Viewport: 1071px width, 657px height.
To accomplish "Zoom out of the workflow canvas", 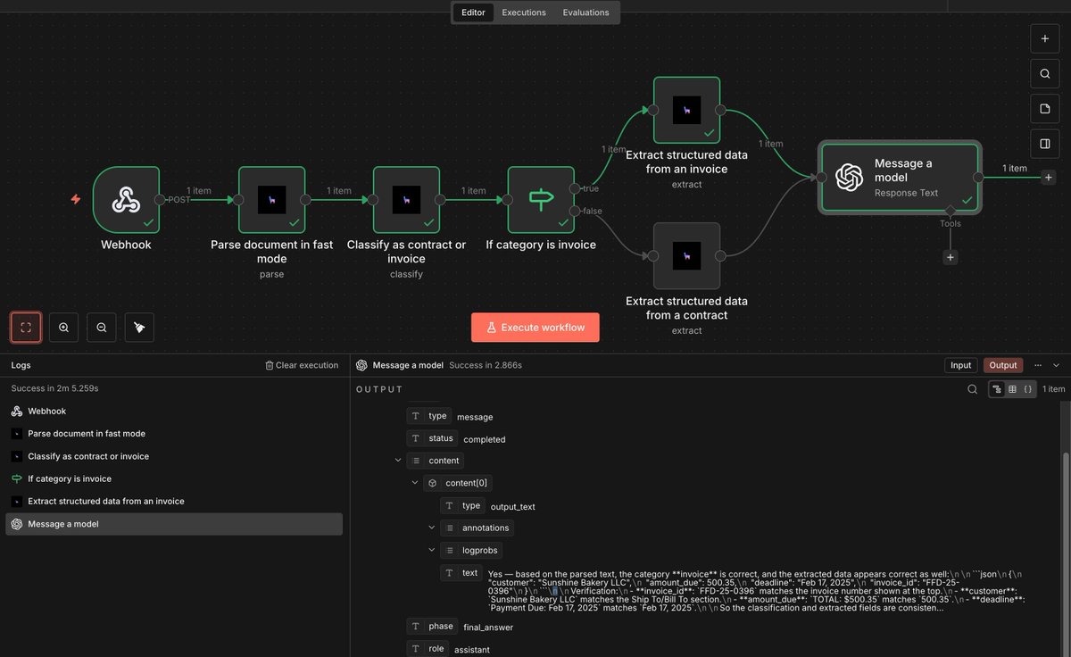I will pyautogui.click(x=102, y=328).
